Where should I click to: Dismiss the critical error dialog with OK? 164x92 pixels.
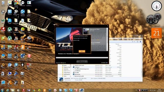tap(82, 51)
